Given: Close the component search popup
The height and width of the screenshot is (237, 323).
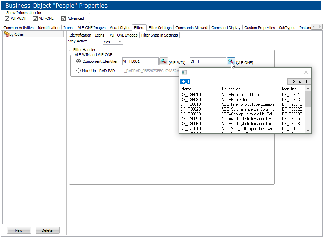Looking at the screenshot, I should pyautogui.click(x=306, y=72).
